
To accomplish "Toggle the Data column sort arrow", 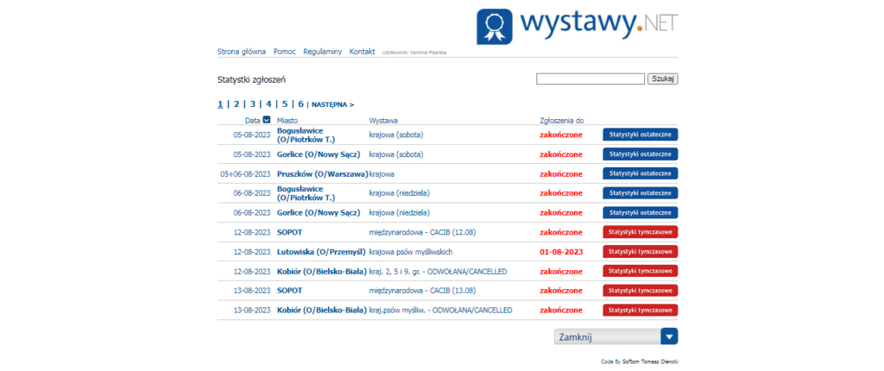I will (x=267, y=120).
